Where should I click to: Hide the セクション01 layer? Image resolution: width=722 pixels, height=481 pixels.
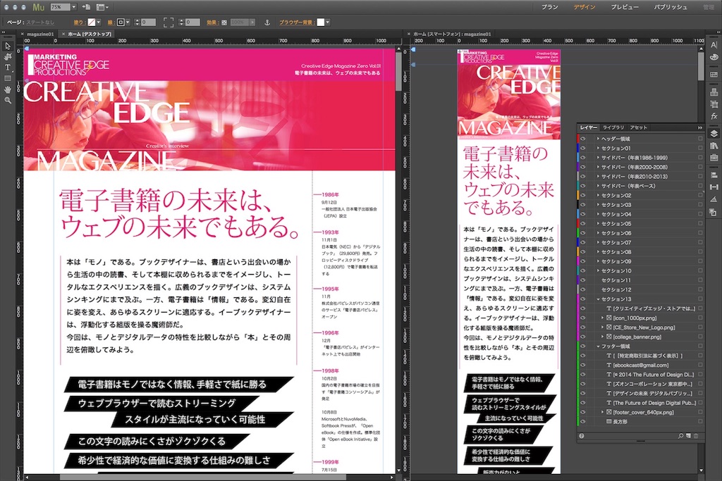pos(583,148)
